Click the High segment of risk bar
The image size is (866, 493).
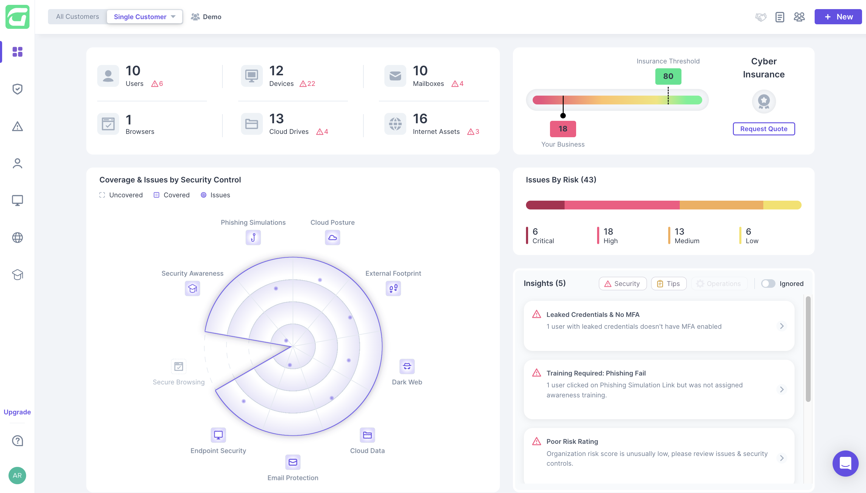[x=622, y=205]
